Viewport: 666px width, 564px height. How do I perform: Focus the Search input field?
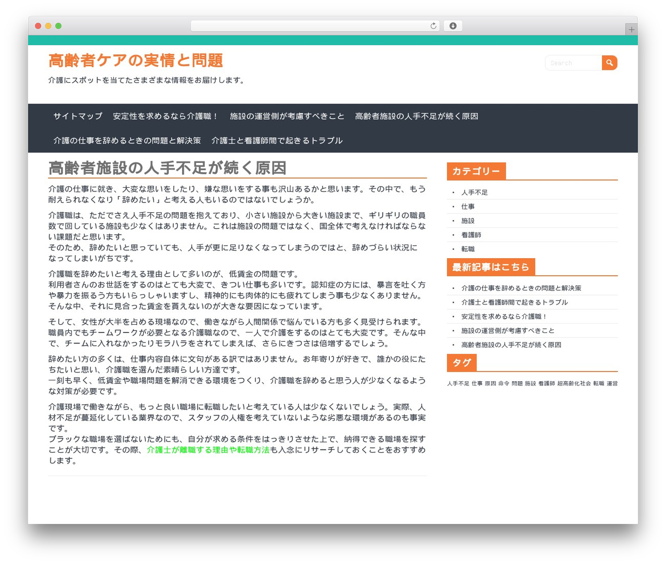[x=573, y=63]
